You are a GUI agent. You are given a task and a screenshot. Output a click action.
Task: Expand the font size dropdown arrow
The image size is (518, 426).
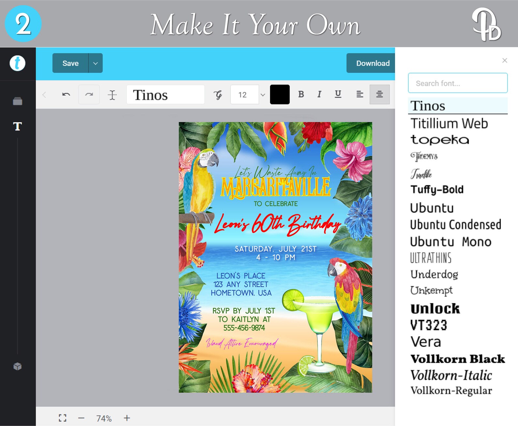[263, 95]
